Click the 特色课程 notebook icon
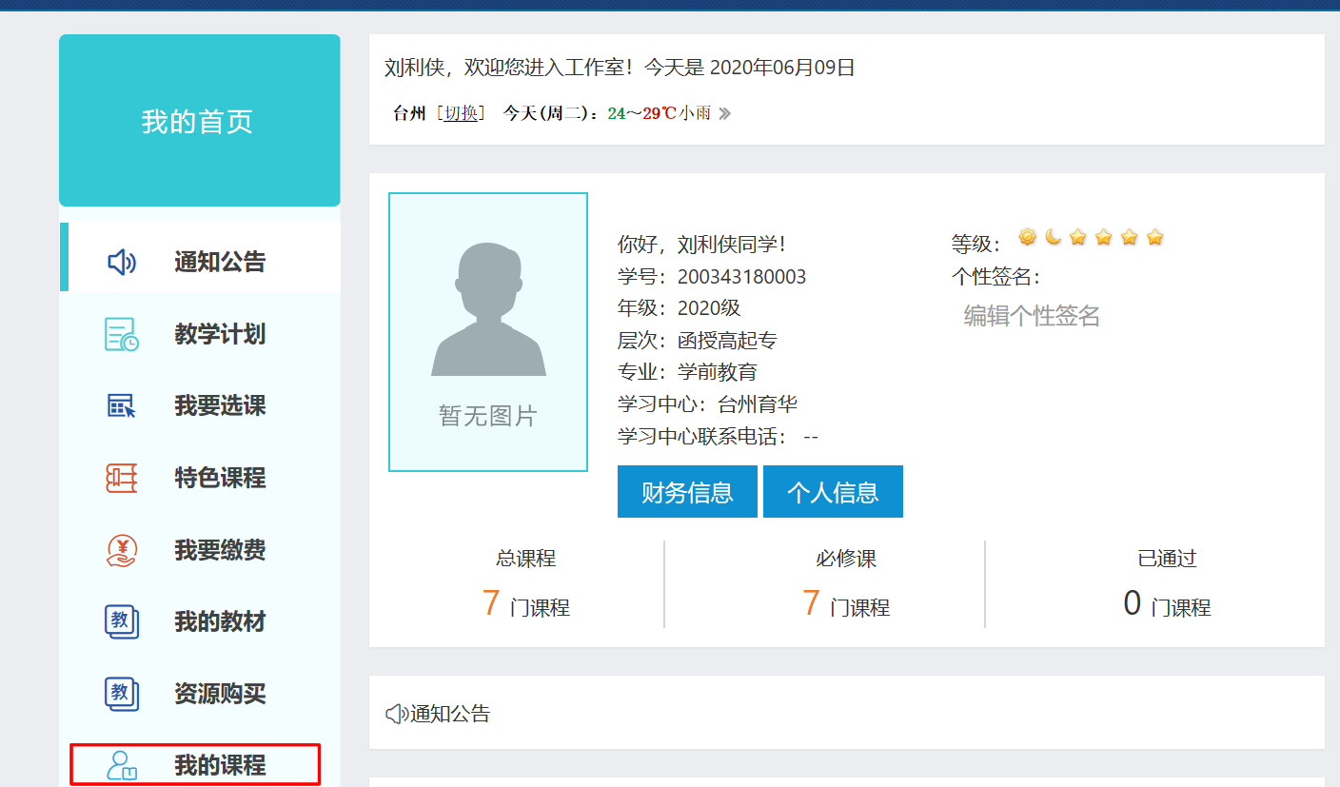 pos(122,478)
